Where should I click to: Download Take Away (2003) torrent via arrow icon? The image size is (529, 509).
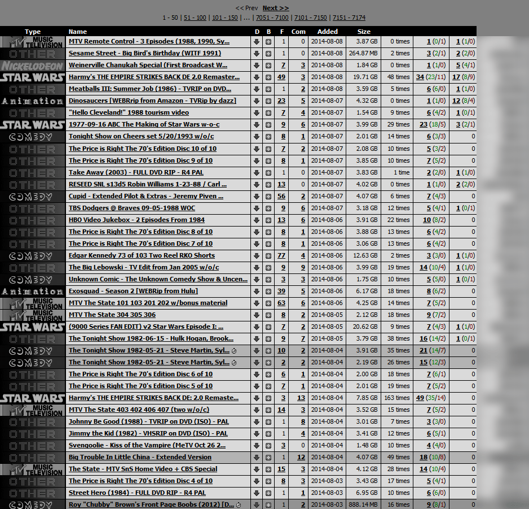[257, 173]
